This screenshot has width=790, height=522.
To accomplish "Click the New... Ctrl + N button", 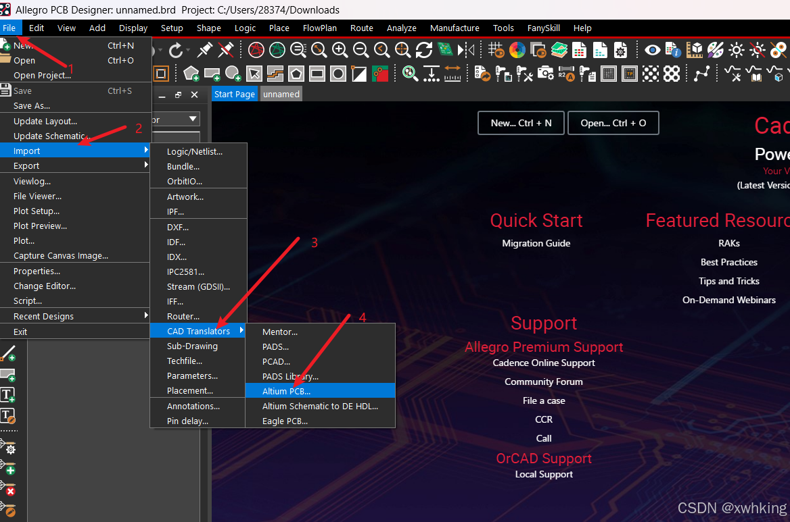I will click(521, 123).
